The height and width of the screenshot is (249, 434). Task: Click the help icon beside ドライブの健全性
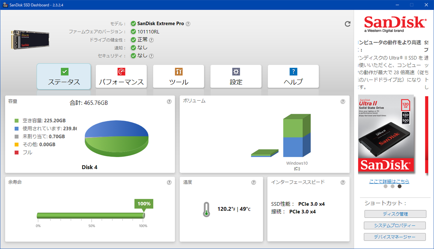click(152, 40)
